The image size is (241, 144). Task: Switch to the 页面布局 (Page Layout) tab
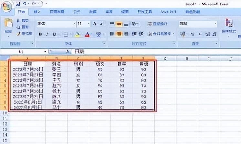(57, 12)
